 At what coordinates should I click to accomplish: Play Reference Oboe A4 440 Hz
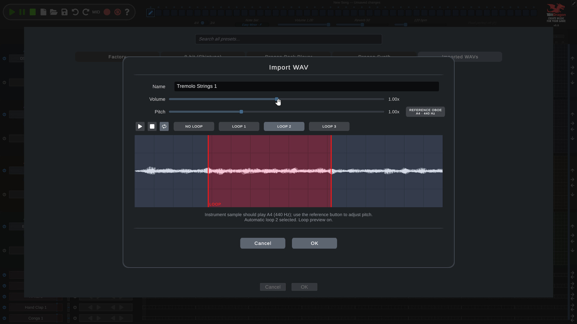tap(425, 112)
